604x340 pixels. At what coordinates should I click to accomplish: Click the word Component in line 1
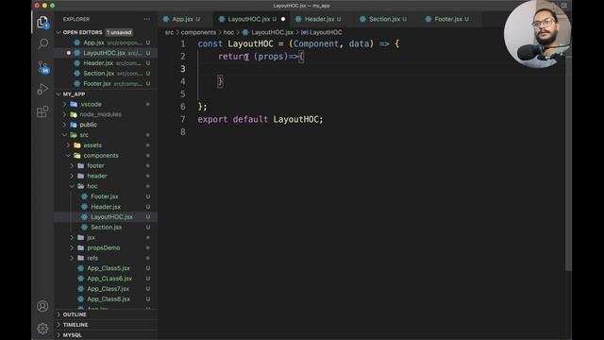[x=316, y=44]
